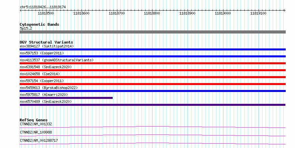Click the 5p15.2 band label

(x=26, y=28)
